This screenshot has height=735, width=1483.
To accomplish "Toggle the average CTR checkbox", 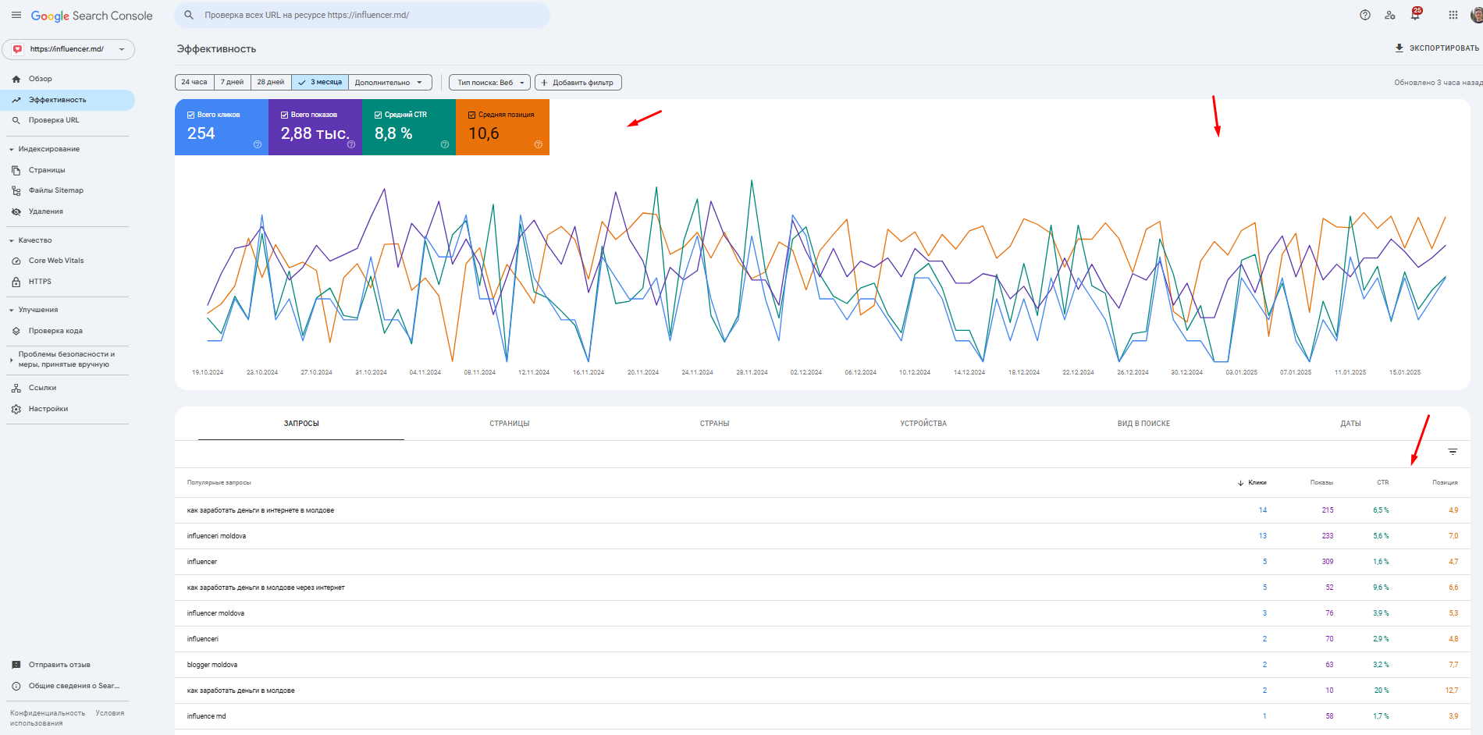I will pos(379,115).
